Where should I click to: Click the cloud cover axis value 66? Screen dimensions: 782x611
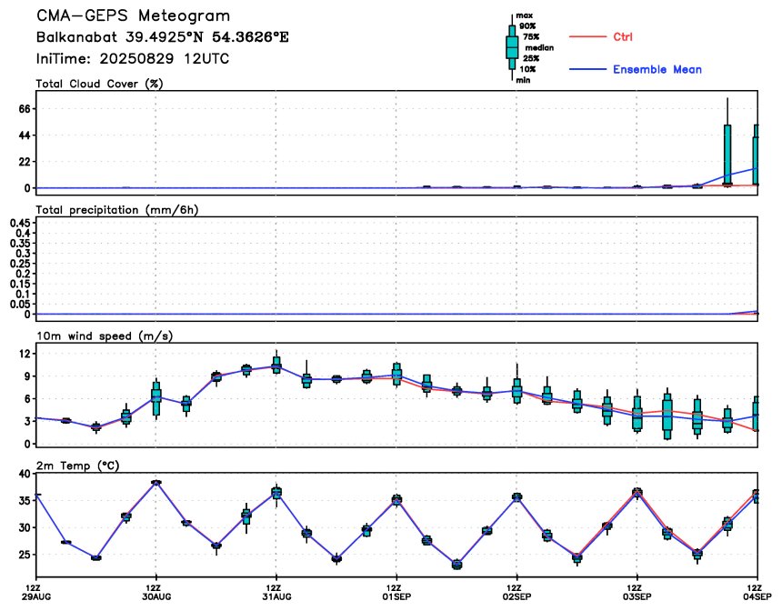[x=25, y=109]
